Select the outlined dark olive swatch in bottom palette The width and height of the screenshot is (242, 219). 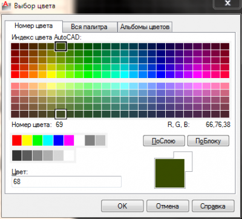(60, 114)
